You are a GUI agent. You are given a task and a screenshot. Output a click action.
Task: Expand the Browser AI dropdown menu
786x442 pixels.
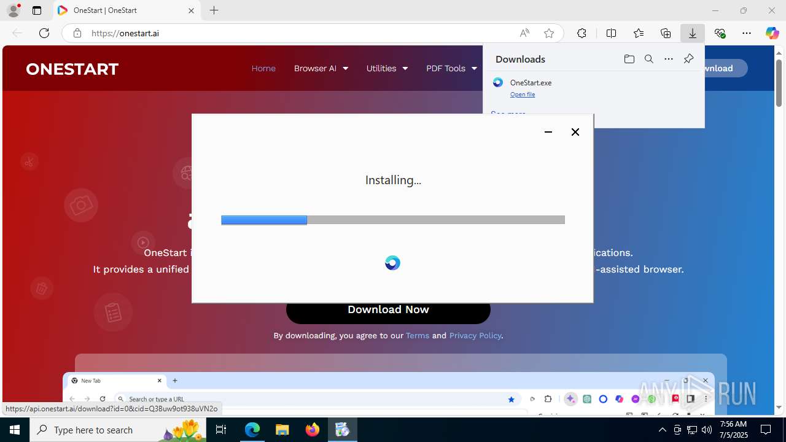coord(321,68)
